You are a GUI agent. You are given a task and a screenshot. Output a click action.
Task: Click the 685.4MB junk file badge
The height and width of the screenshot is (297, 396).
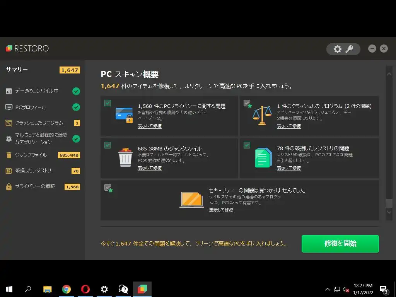pos(69,155)
